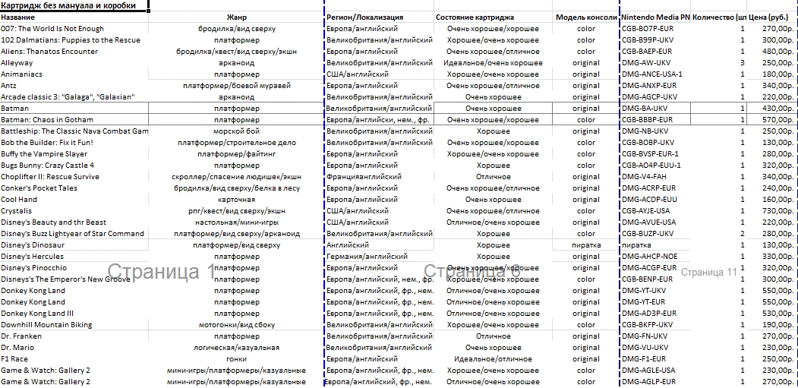This screenshot has width=798, height=388.
Task: Select the 'Conker's Pocket Tales' cell
Action: [74, 188]
